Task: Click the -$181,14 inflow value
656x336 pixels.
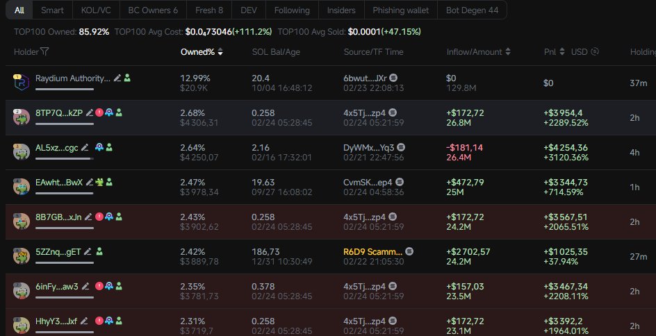Action: [464, 148]
